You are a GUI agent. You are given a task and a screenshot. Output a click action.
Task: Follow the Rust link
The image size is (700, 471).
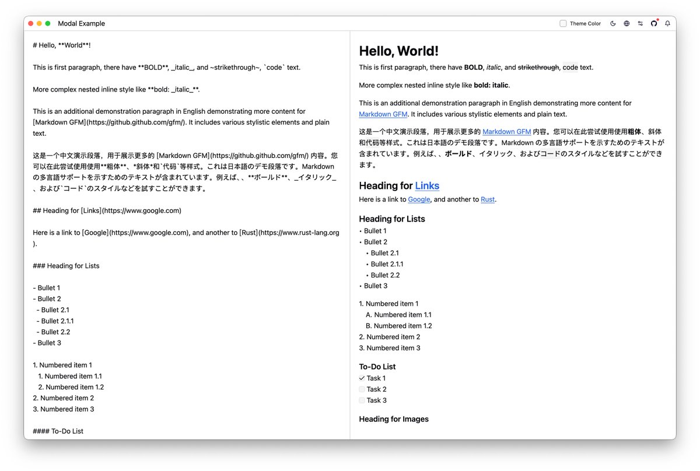pyautogui.click(x=488, y=199)
